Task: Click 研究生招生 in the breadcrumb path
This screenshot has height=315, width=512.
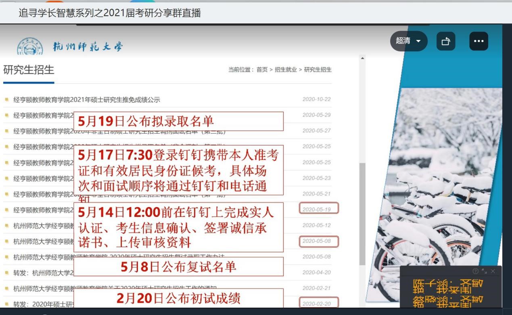Action: (318, 70)
